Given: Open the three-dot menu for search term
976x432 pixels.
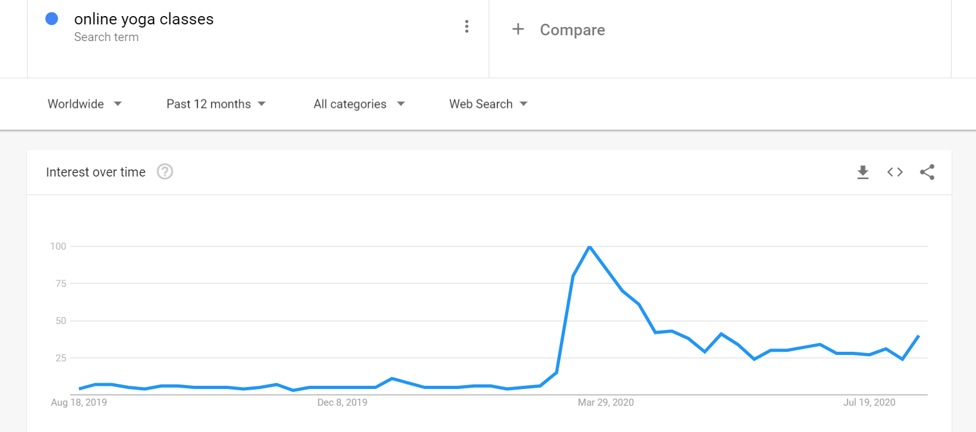Looking at the screenshot, I should pyautogui.click(x=466, y=26).
